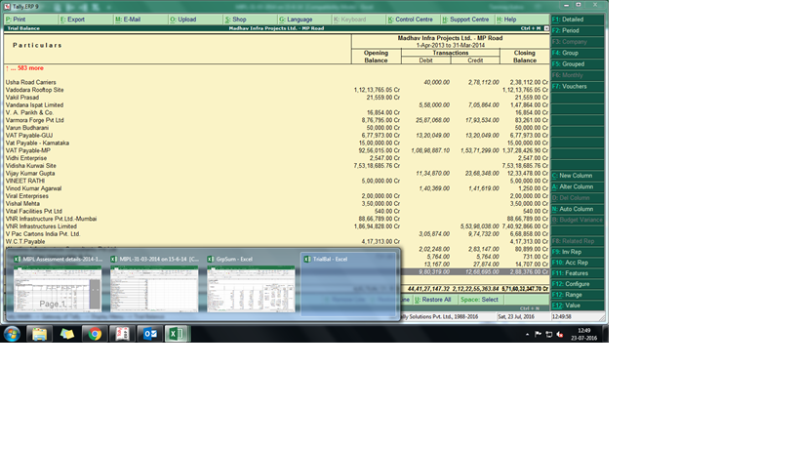Select Vishal Mehta ledger row
799x449 pixels.
pos(277,203)
